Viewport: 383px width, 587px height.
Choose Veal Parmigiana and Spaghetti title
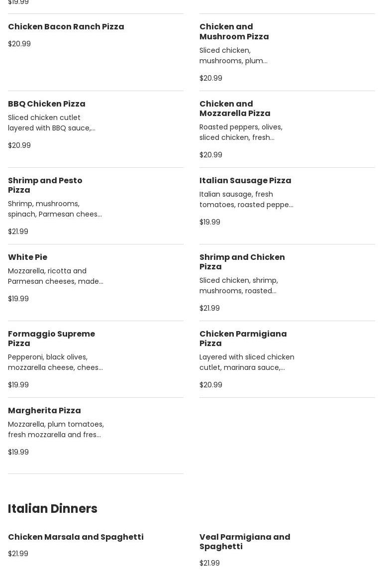tap(245, 542)
